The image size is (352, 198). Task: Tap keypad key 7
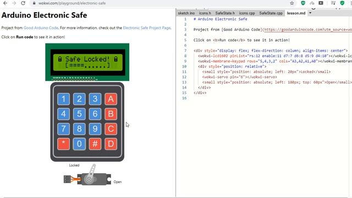64,129
